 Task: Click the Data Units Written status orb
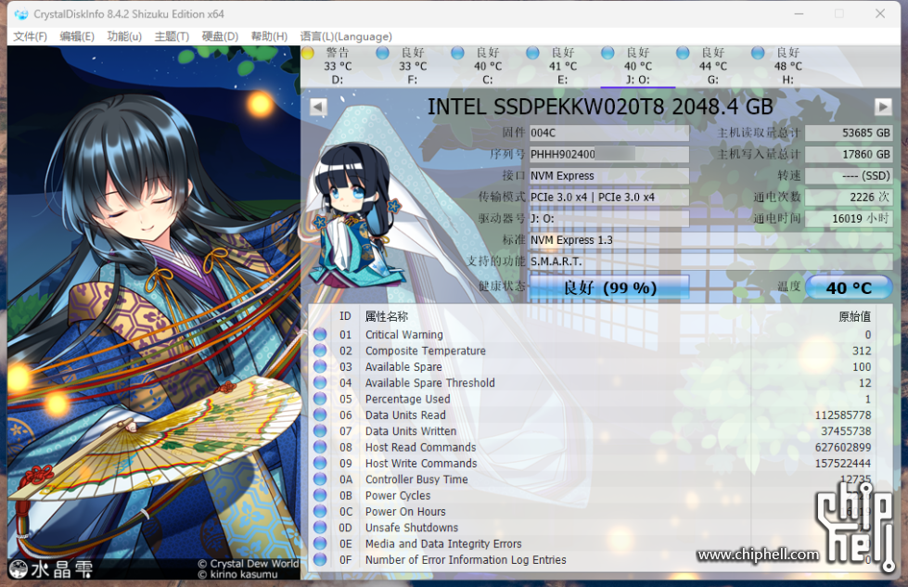tap(320, 430)
